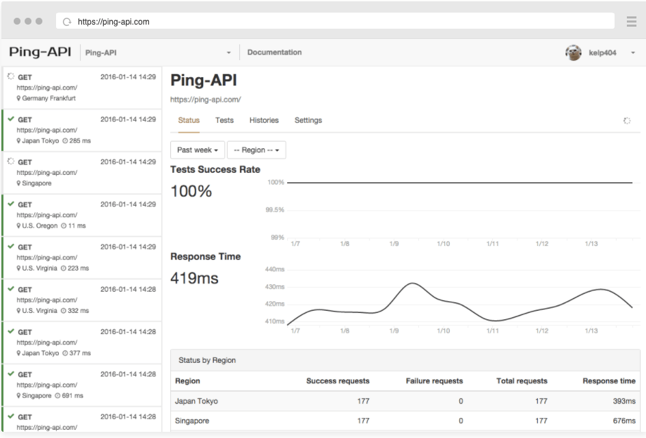Click location pin icon for U.S. Oregon
The image size is (646, 438).
(x=18, y=226)
